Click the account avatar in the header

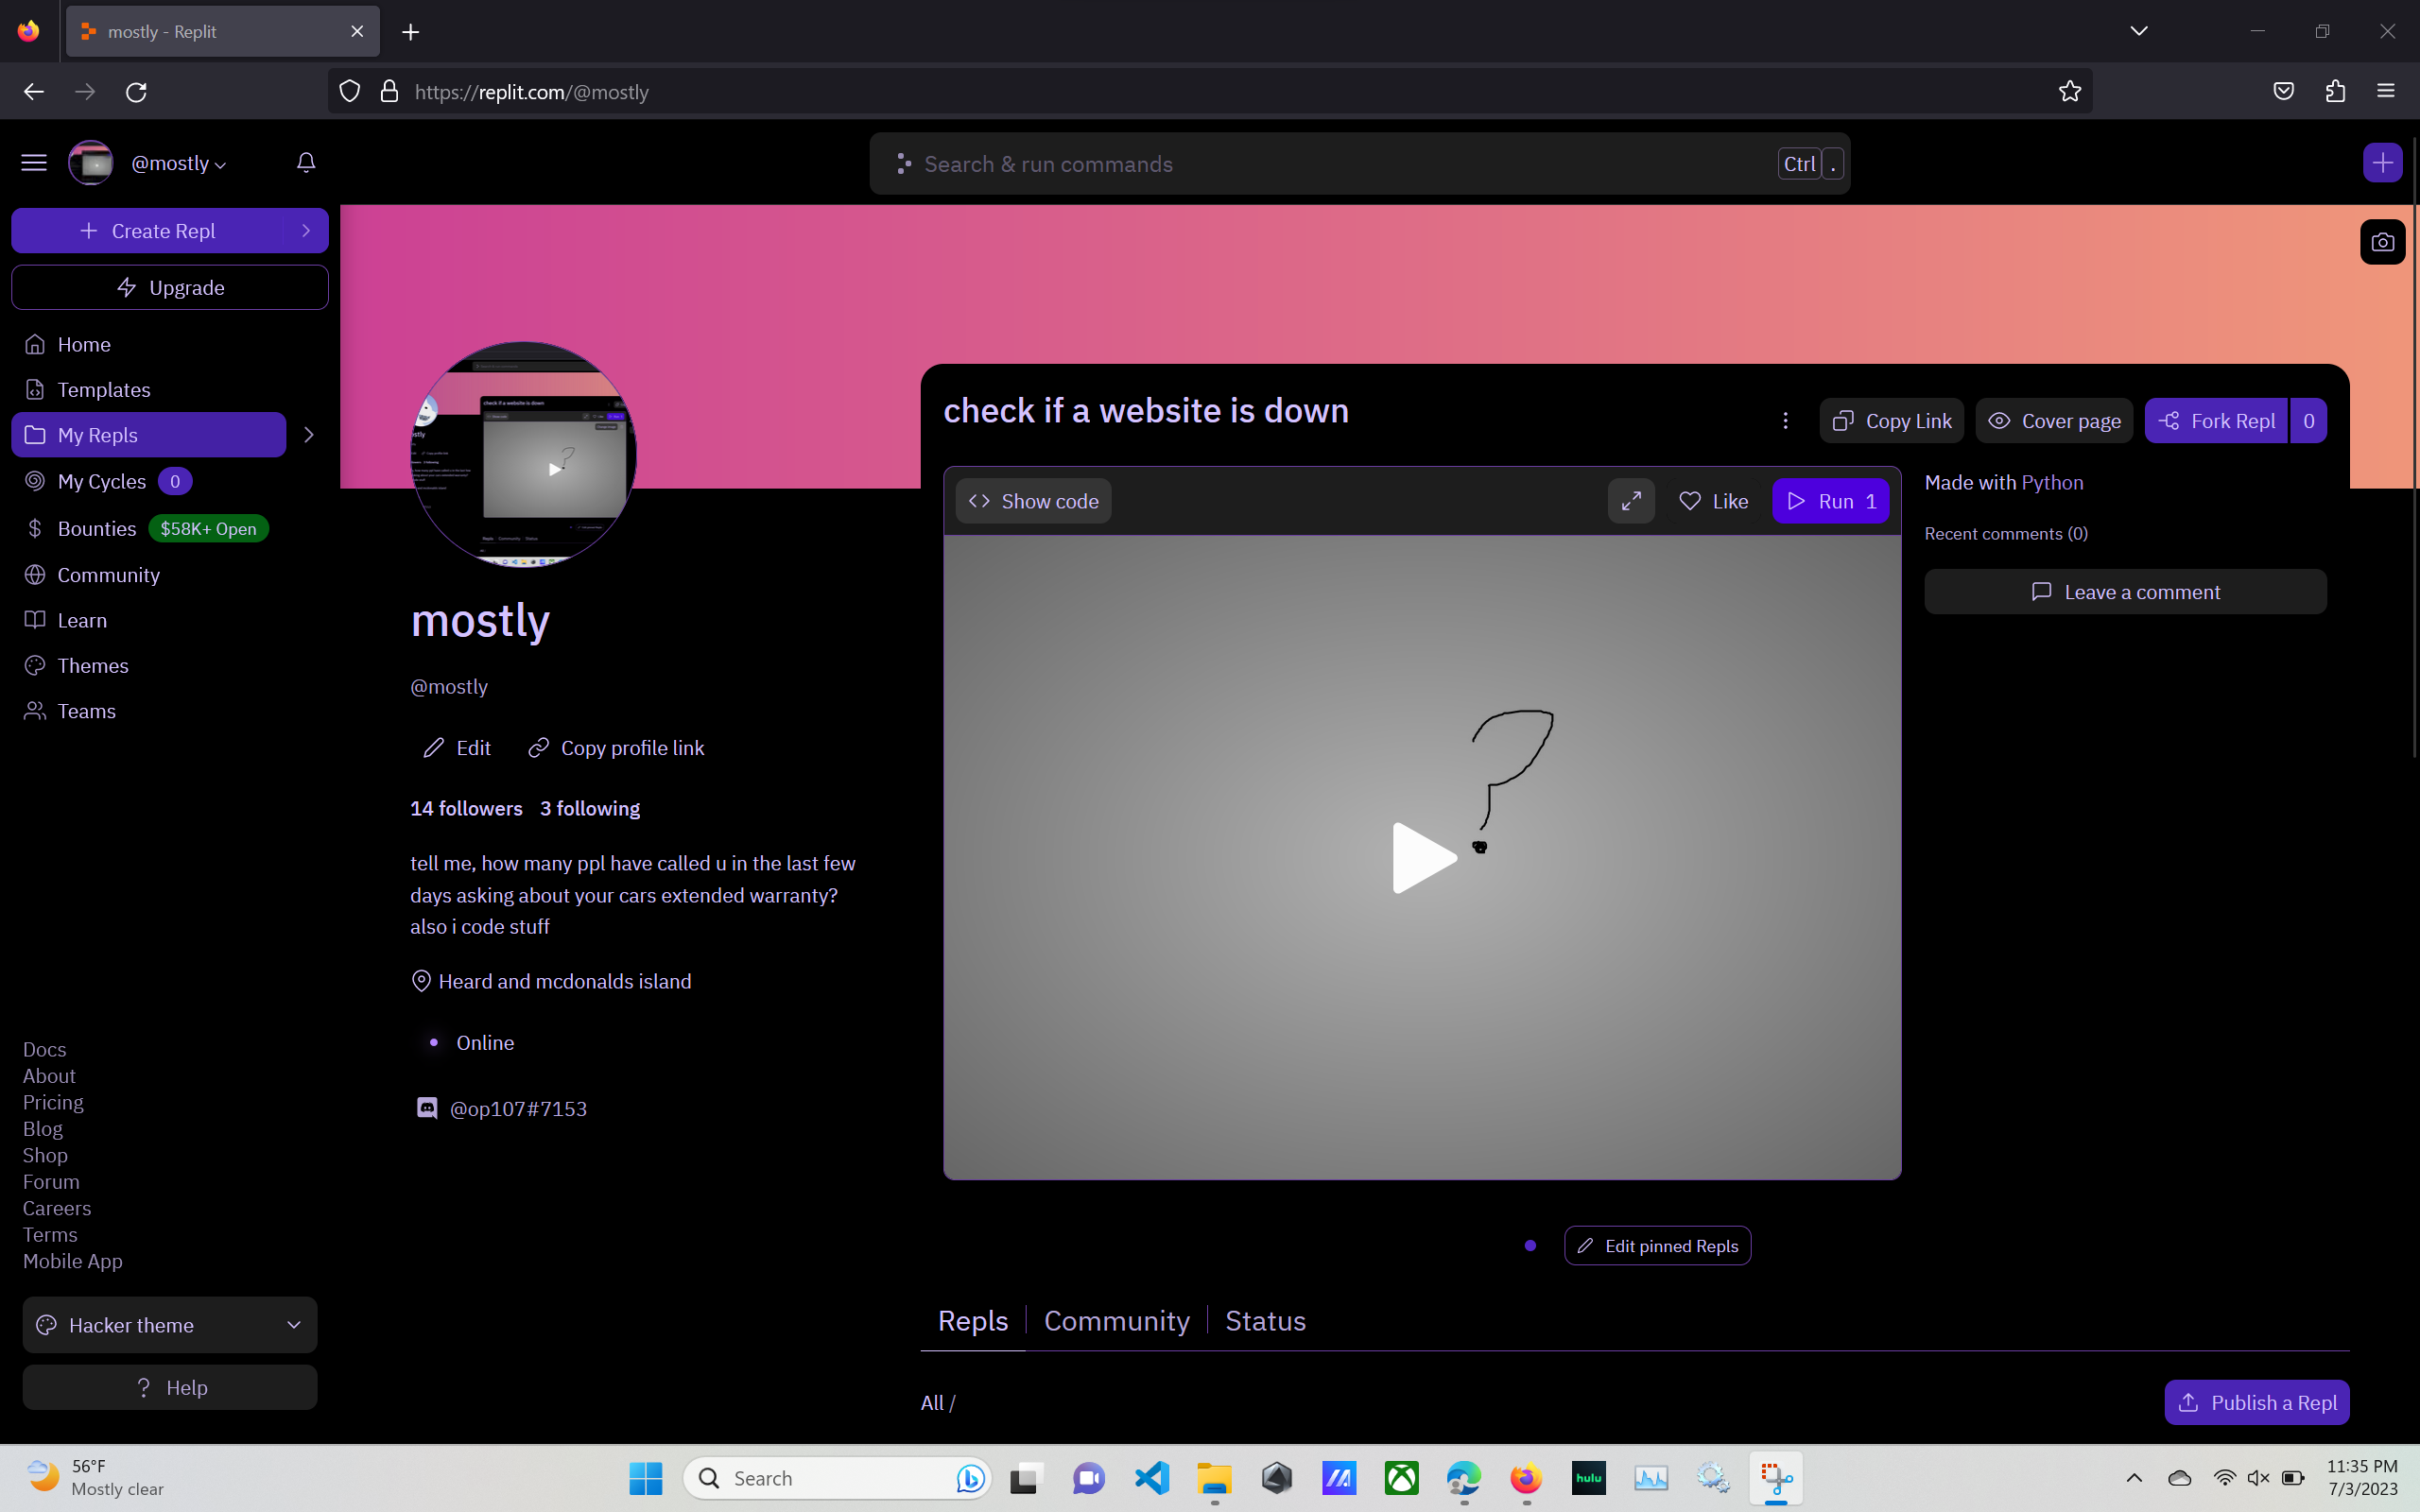pos(91,163)
